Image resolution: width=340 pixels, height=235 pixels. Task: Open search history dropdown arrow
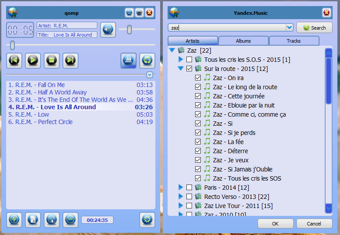pyautogui.click(x=289, y=27)
